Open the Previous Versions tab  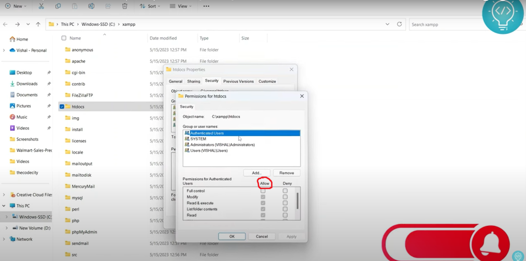click(x=238, y=81)
